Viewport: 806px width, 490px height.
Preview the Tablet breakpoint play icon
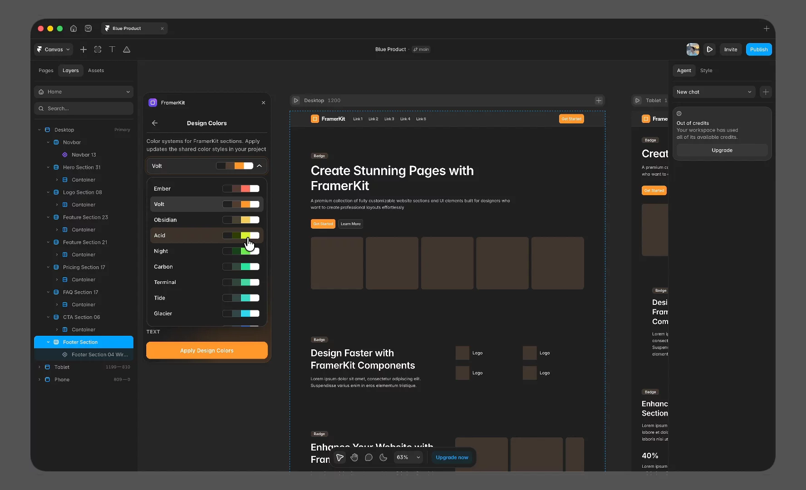click(638, 100)
